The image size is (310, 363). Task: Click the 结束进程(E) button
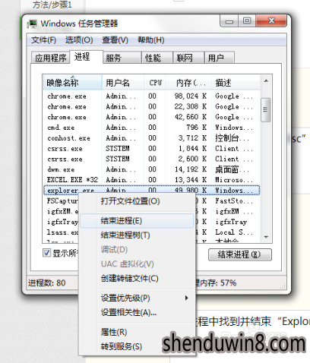pyautogui.click(x=240, y=254)
